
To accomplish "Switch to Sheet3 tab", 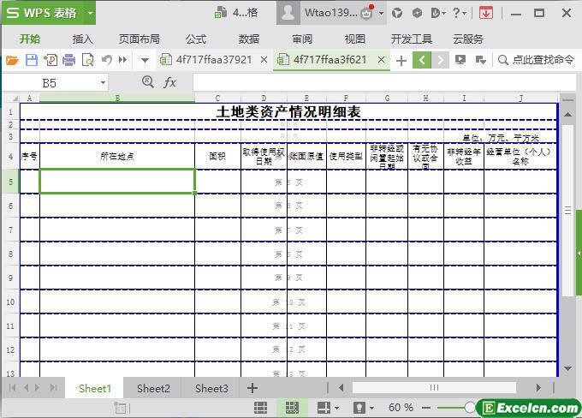I will coord(211,388).
